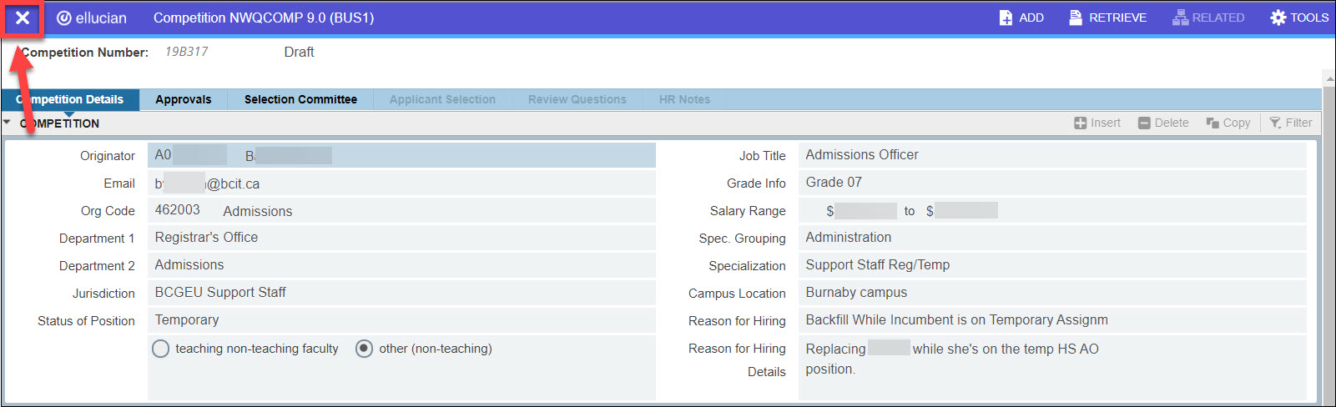Click the RELATED hierarchy icon

[1180, 18]
